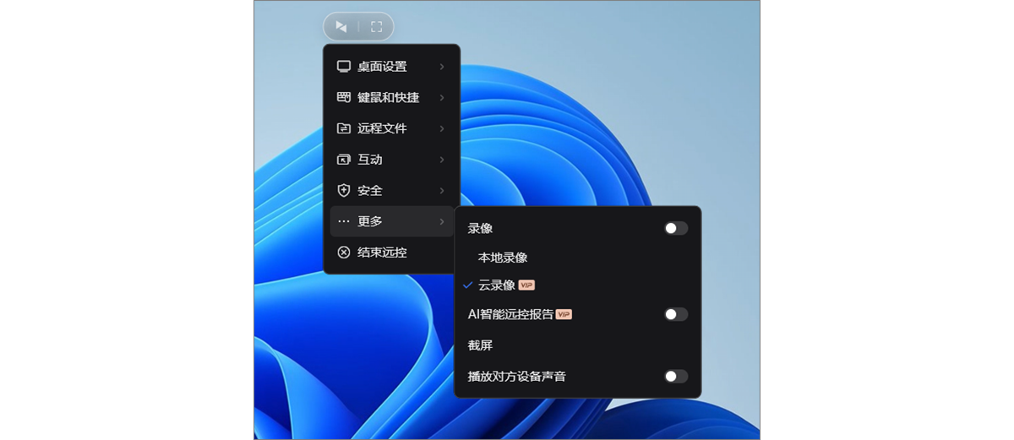Click the 播放对方设备声音 label text
This screenshot has height=440, width=1014.
point(517,376)
